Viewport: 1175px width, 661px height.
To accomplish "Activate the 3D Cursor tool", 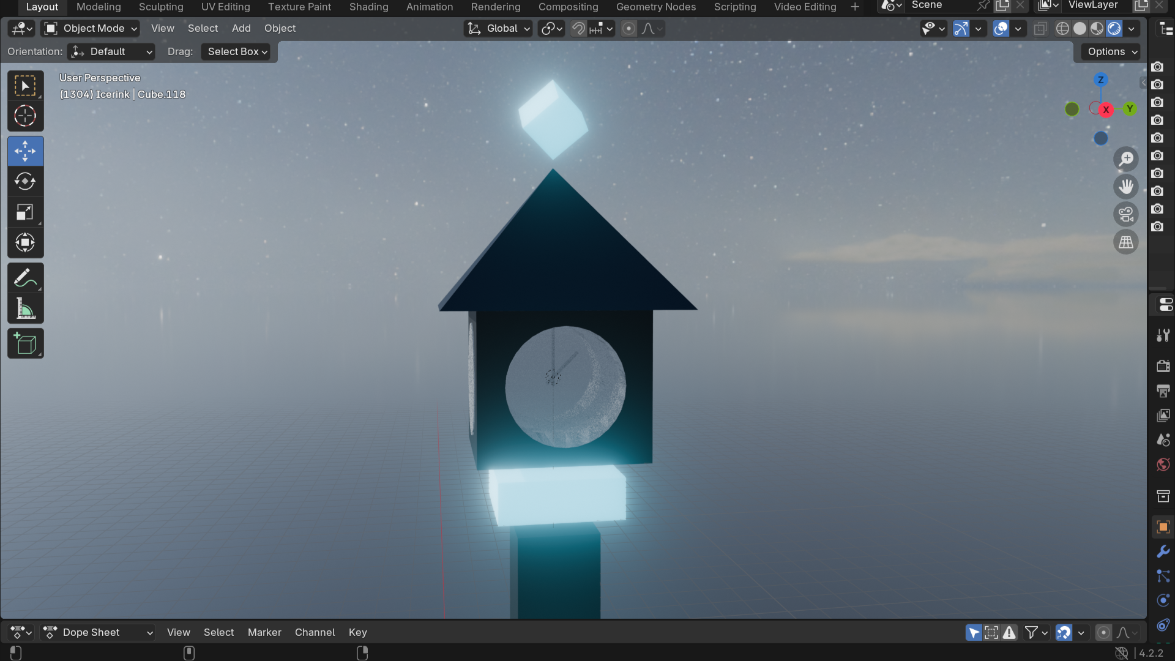I will click(25, 116).
